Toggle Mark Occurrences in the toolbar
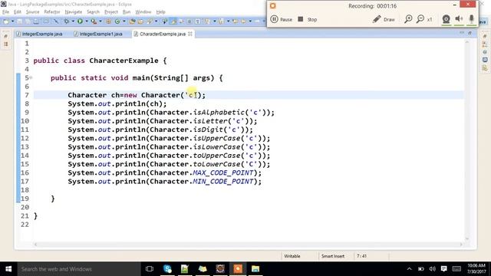The height and width of the screenshot is (276, 491). click(173, 21)
